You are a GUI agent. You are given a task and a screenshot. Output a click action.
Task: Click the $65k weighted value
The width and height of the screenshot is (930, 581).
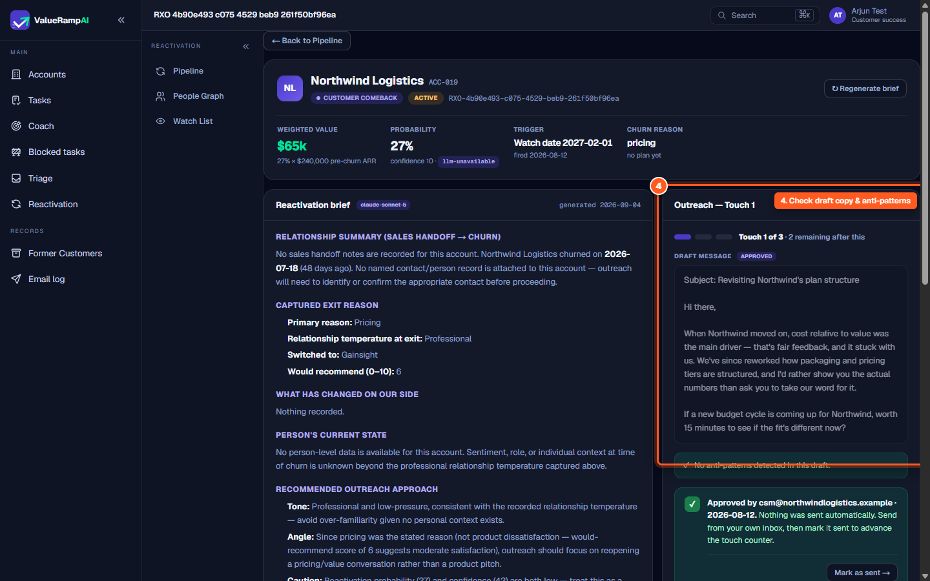pos(292,146)
